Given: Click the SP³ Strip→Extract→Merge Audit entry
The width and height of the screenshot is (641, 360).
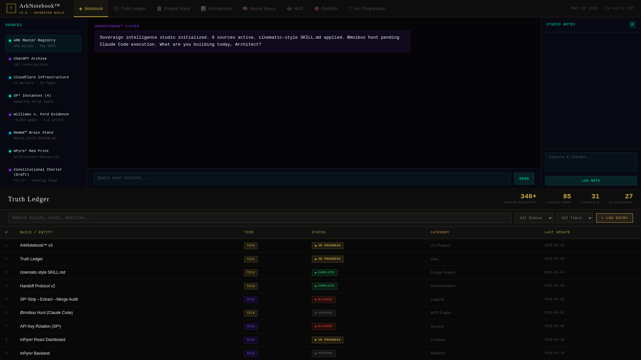Looking at the screenshot, I should point(49,299).
